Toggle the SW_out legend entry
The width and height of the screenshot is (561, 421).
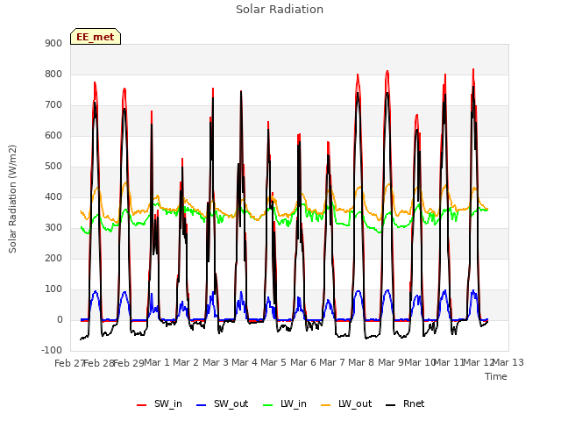tap(222, 404)
